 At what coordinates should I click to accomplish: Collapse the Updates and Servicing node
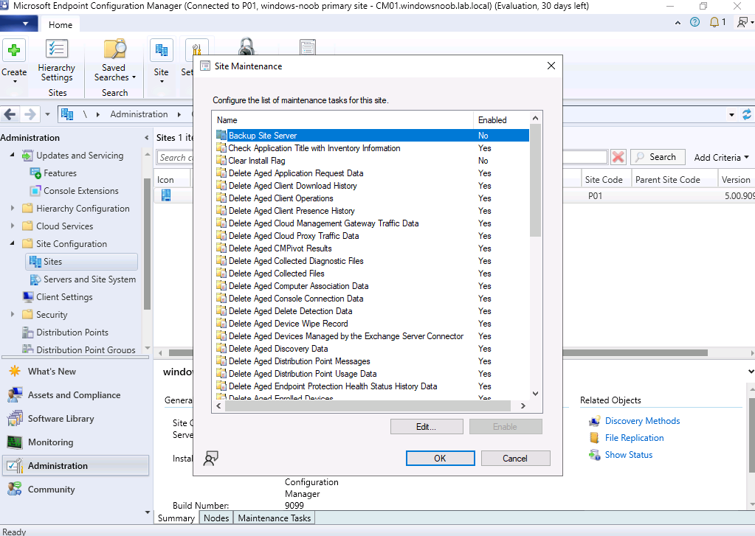13,155
